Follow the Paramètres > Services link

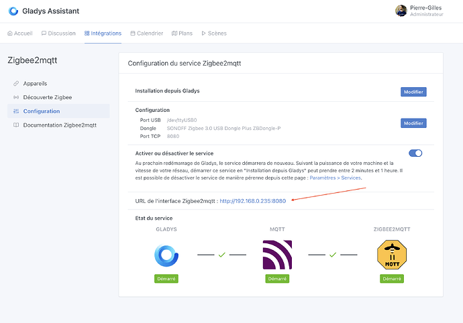click(333, 178)
